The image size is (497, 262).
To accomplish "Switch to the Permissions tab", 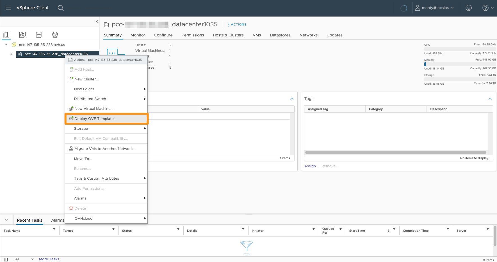I will point(193,35).
